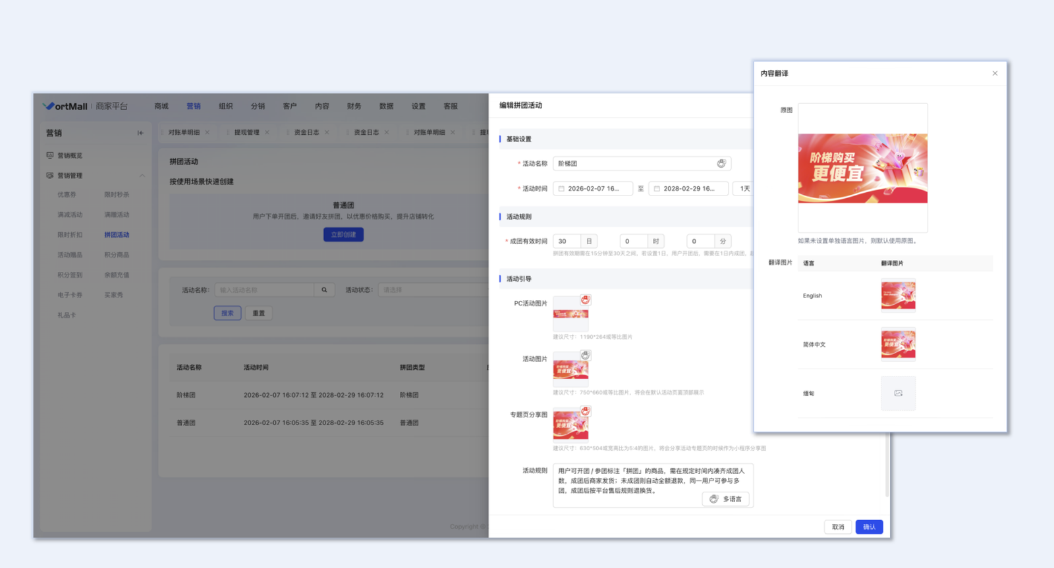Click the 确认 button

869,527
